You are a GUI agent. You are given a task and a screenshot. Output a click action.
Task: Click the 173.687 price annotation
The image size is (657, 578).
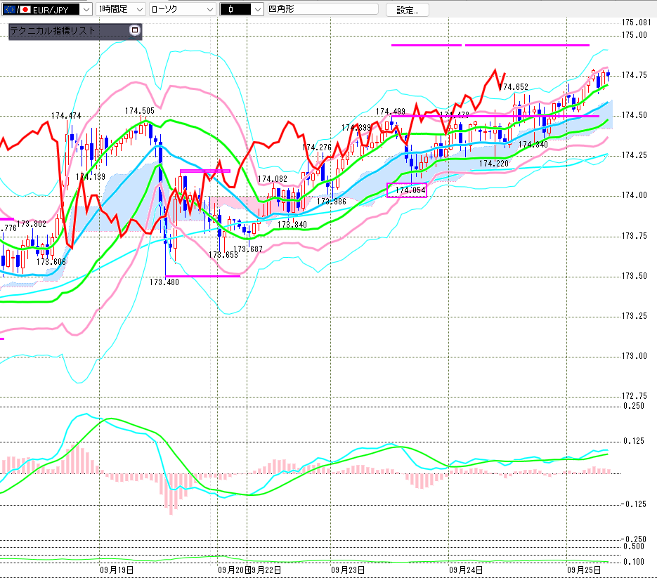248,249
